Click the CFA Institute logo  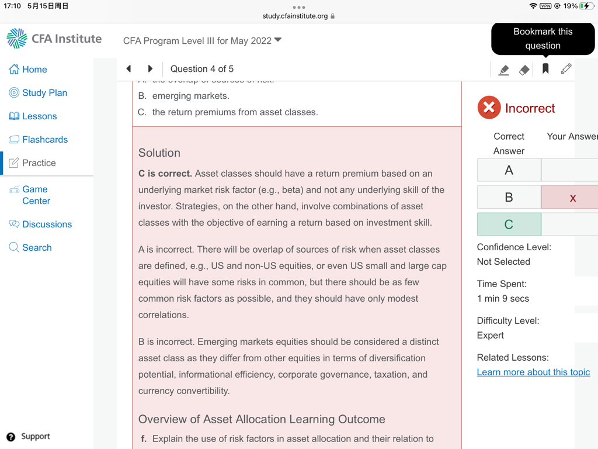54,39
